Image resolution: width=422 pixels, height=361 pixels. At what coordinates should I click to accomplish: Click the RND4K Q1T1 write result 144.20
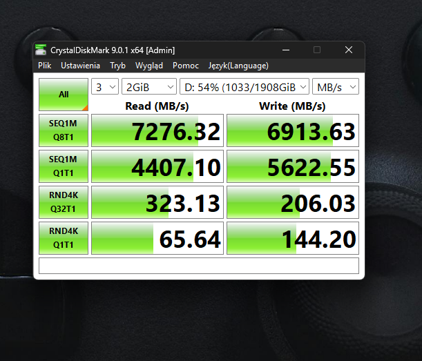pyautogui.click(x=293, y=238)
